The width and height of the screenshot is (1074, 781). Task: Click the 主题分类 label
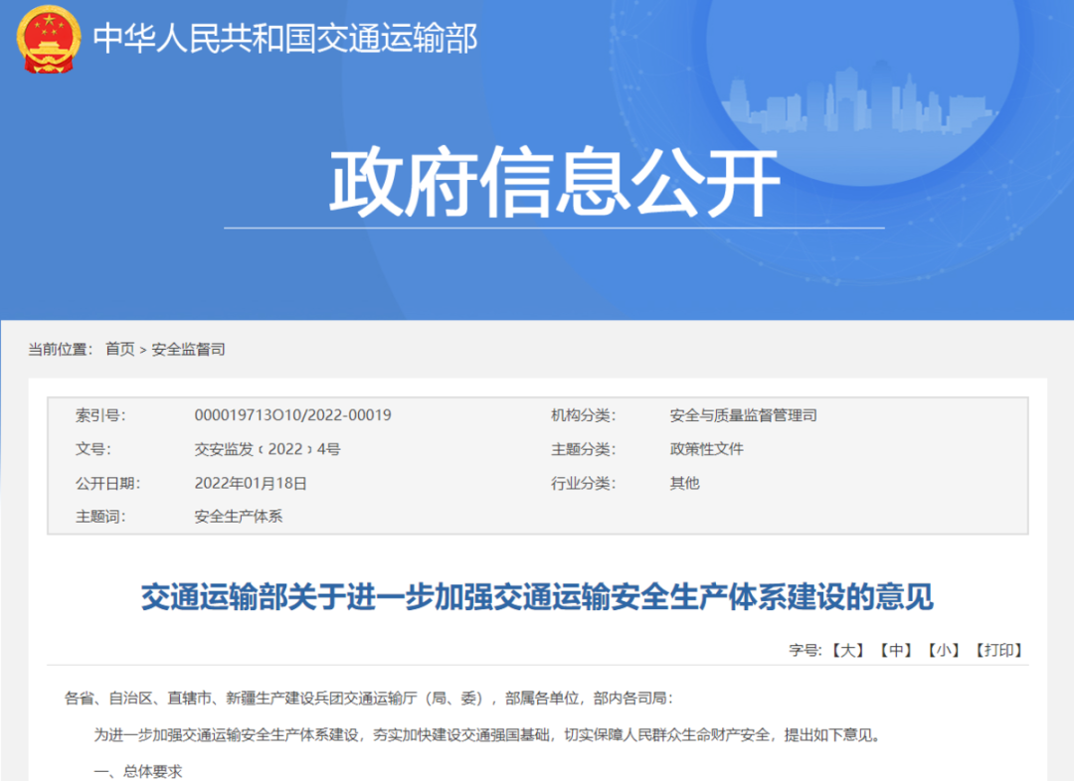pyautogui.click(x=584, y=449)
